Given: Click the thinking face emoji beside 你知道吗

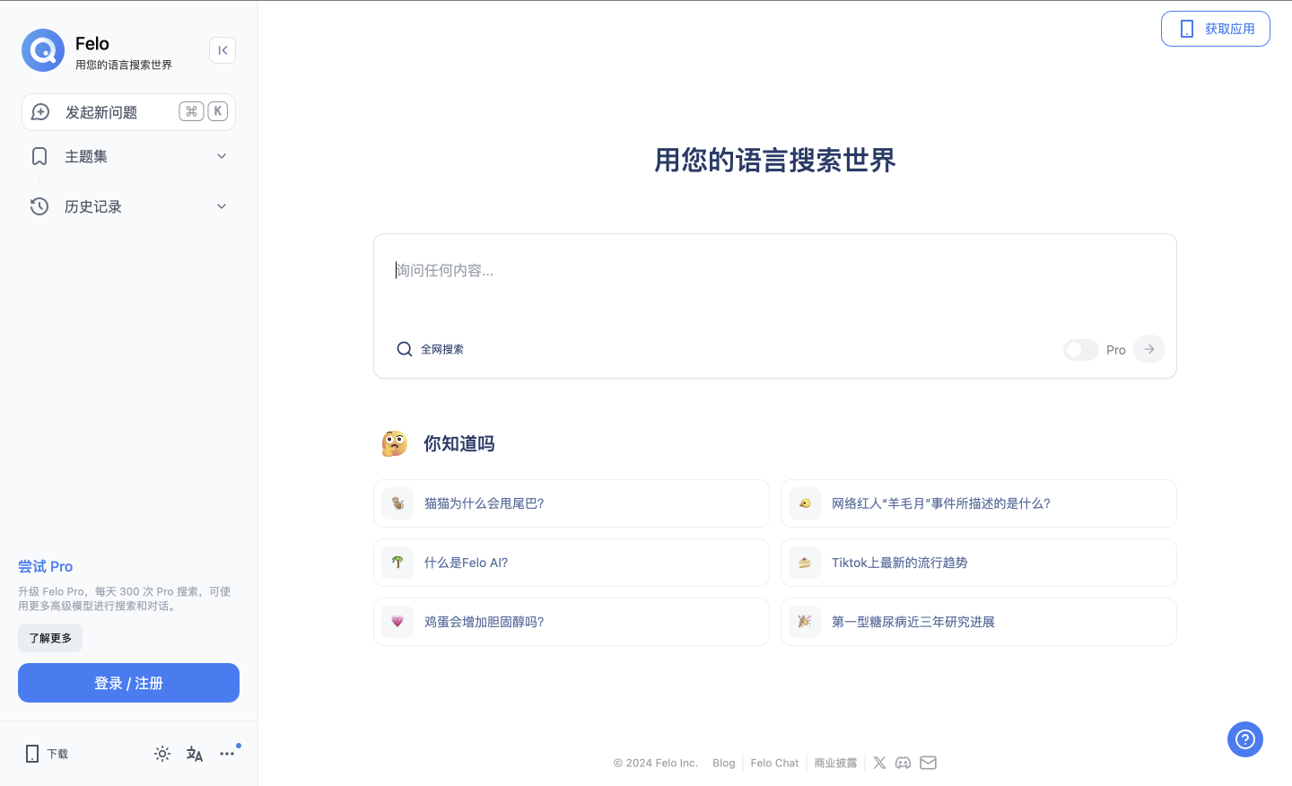Looking at the screenshot, I should click(x=394, y=443).
